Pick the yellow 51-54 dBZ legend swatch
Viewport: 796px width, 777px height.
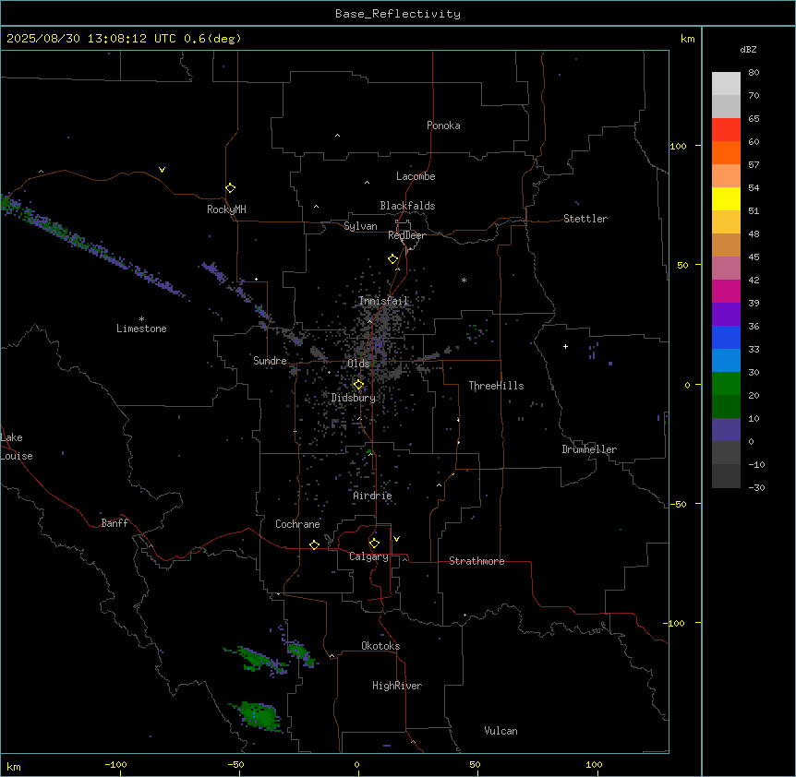pyautogui.click(x=726, y=199)
